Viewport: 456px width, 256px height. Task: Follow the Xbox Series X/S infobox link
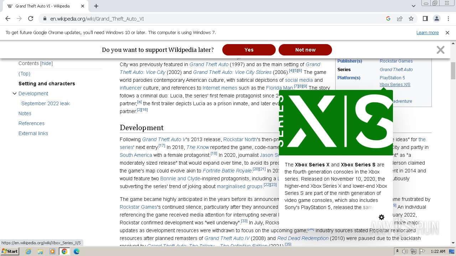395,85
